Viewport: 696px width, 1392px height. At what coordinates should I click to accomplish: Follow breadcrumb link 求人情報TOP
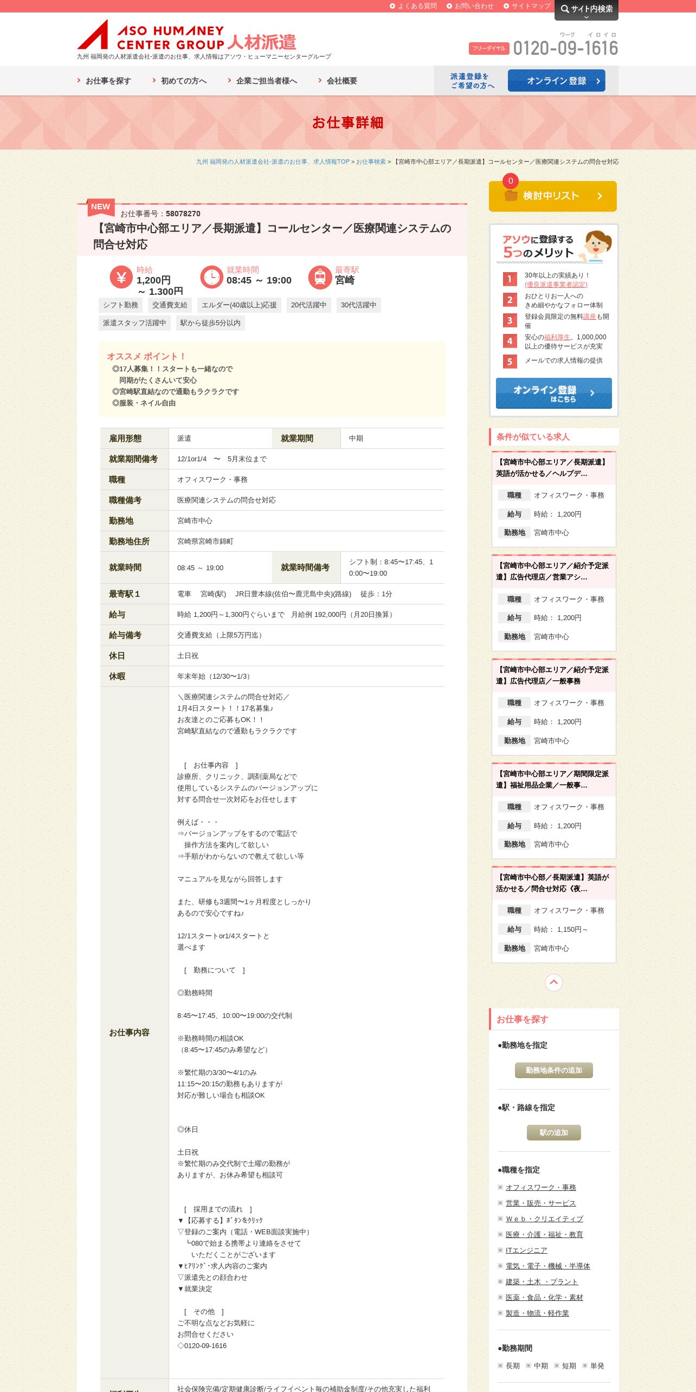[273, 162]
